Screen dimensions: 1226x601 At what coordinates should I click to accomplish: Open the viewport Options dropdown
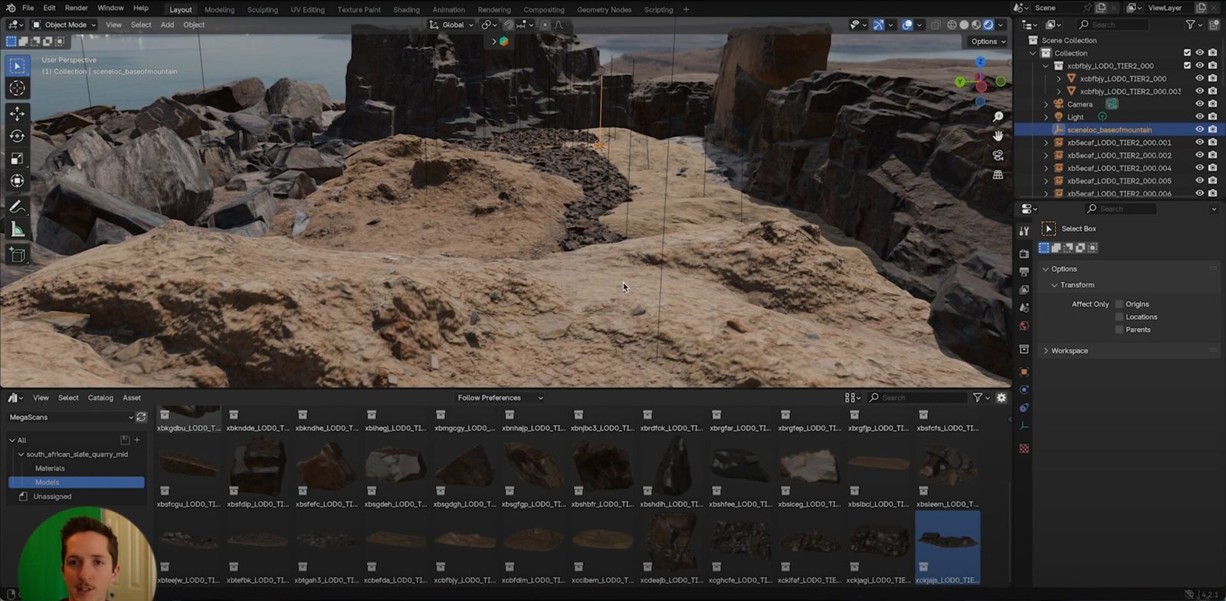pyautogui.click(x=988, y=41)
